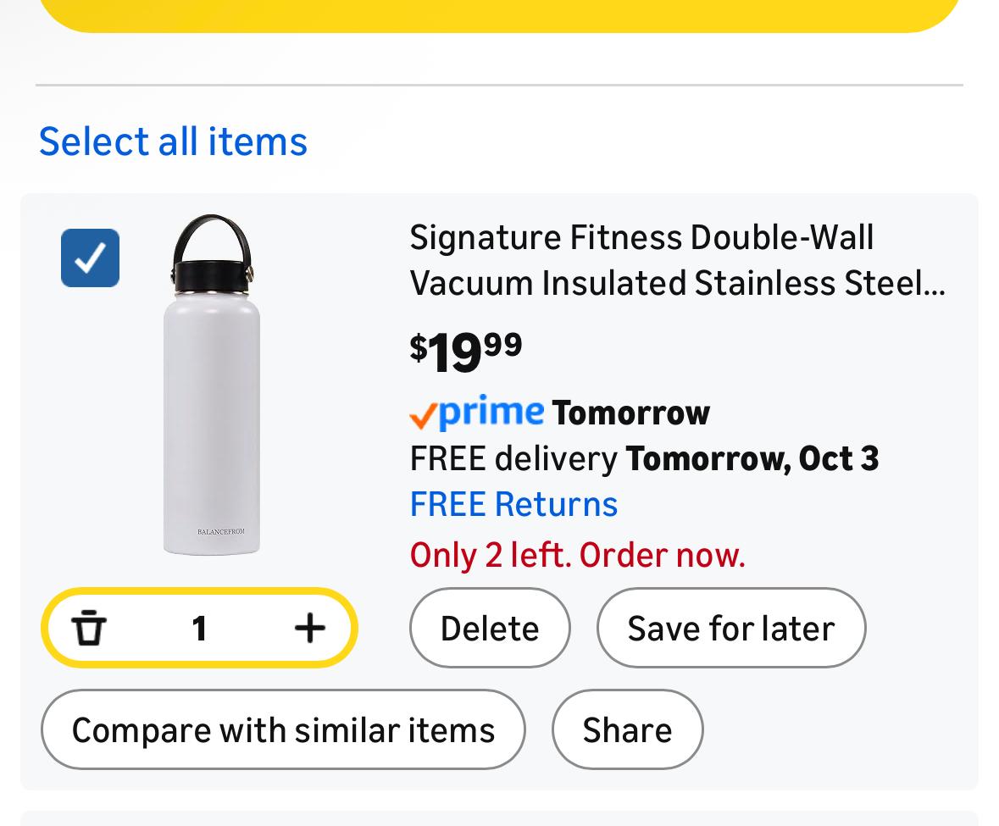Tap the yellow button at the top
This screenshot has width=999, height=826.
499,14
